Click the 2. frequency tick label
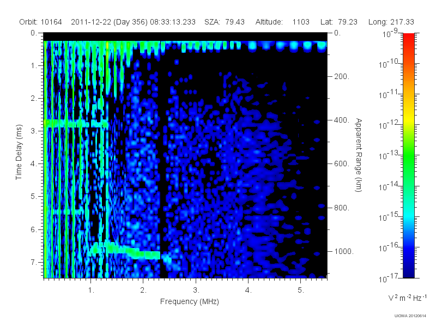 click(x=143, y=290)
